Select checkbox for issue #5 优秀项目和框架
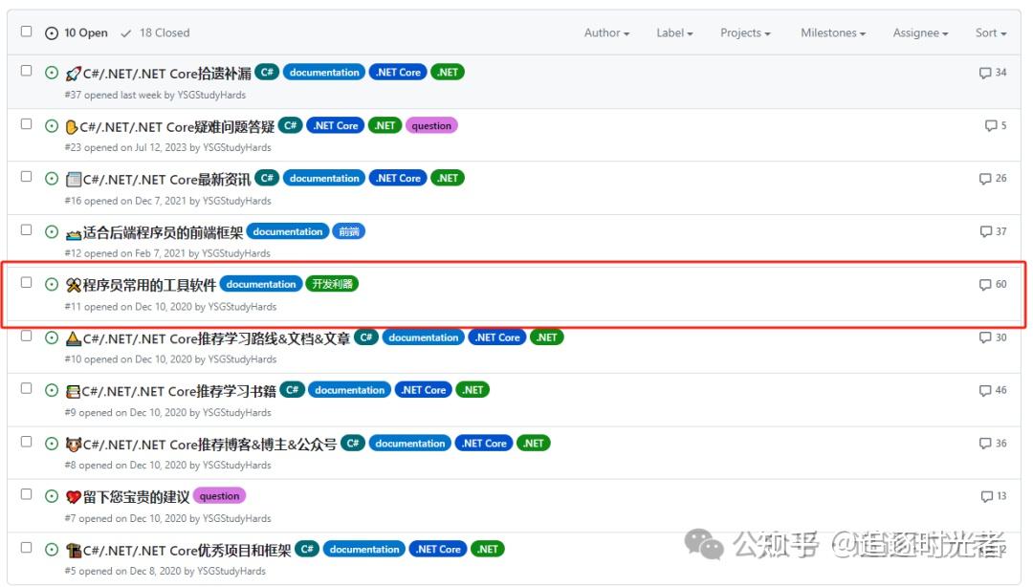The height and width of the screenshot is (587, 1033). click(x=27, y=548)
